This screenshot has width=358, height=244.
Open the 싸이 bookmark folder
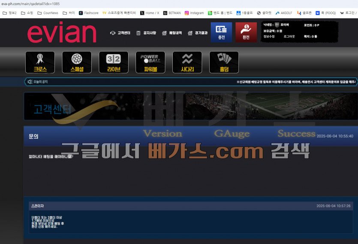(69, 13)
